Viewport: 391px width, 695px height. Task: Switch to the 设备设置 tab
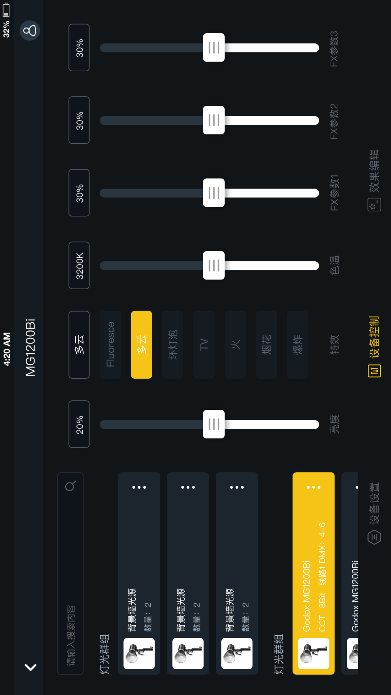374,504
